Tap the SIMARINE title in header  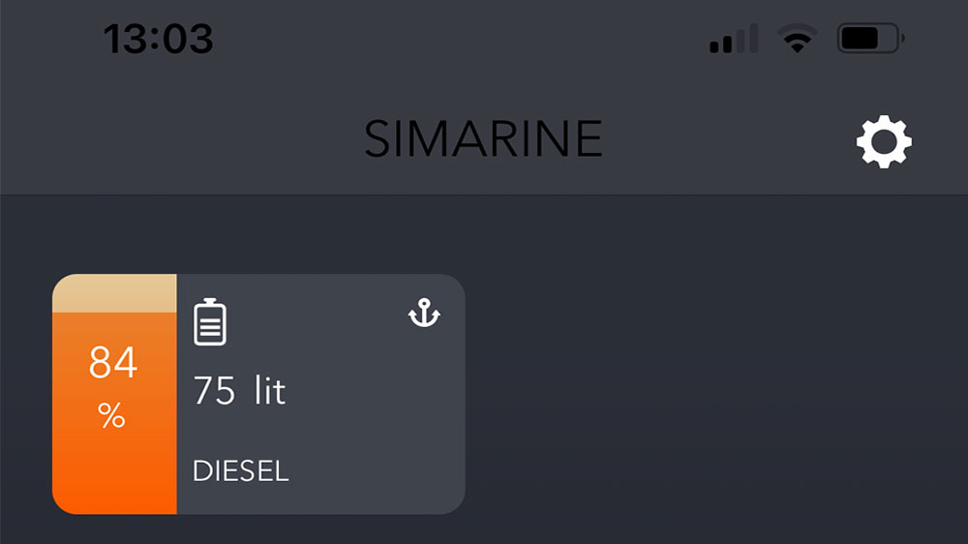coord(483,139)
